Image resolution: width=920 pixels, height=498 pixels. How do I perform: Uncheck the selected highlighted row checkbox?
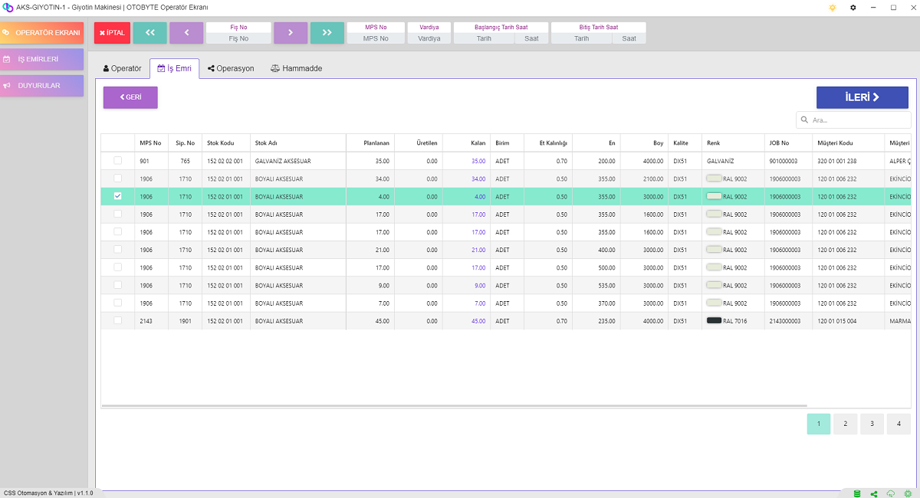117,196
